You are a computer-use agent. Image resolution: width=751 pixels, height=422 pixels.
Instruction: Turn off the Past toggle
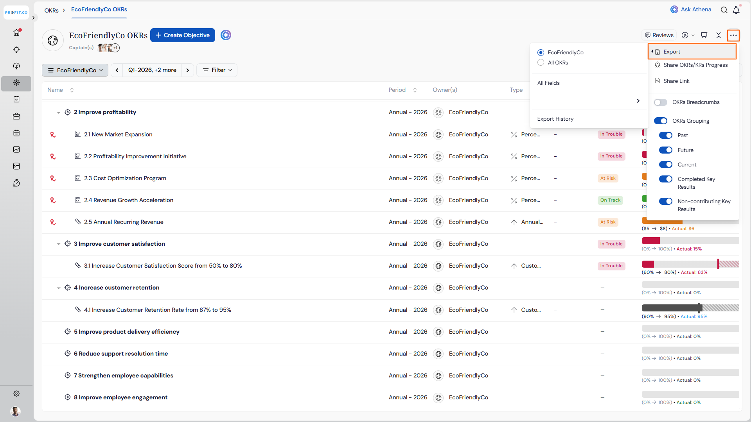666,135
